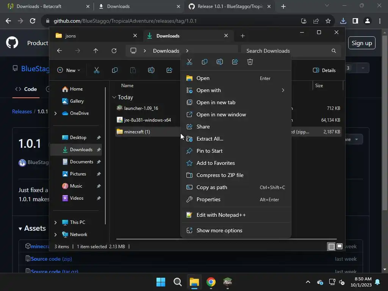Open the Code tab on GitHub
388x291 pixels.
[26, 89]
